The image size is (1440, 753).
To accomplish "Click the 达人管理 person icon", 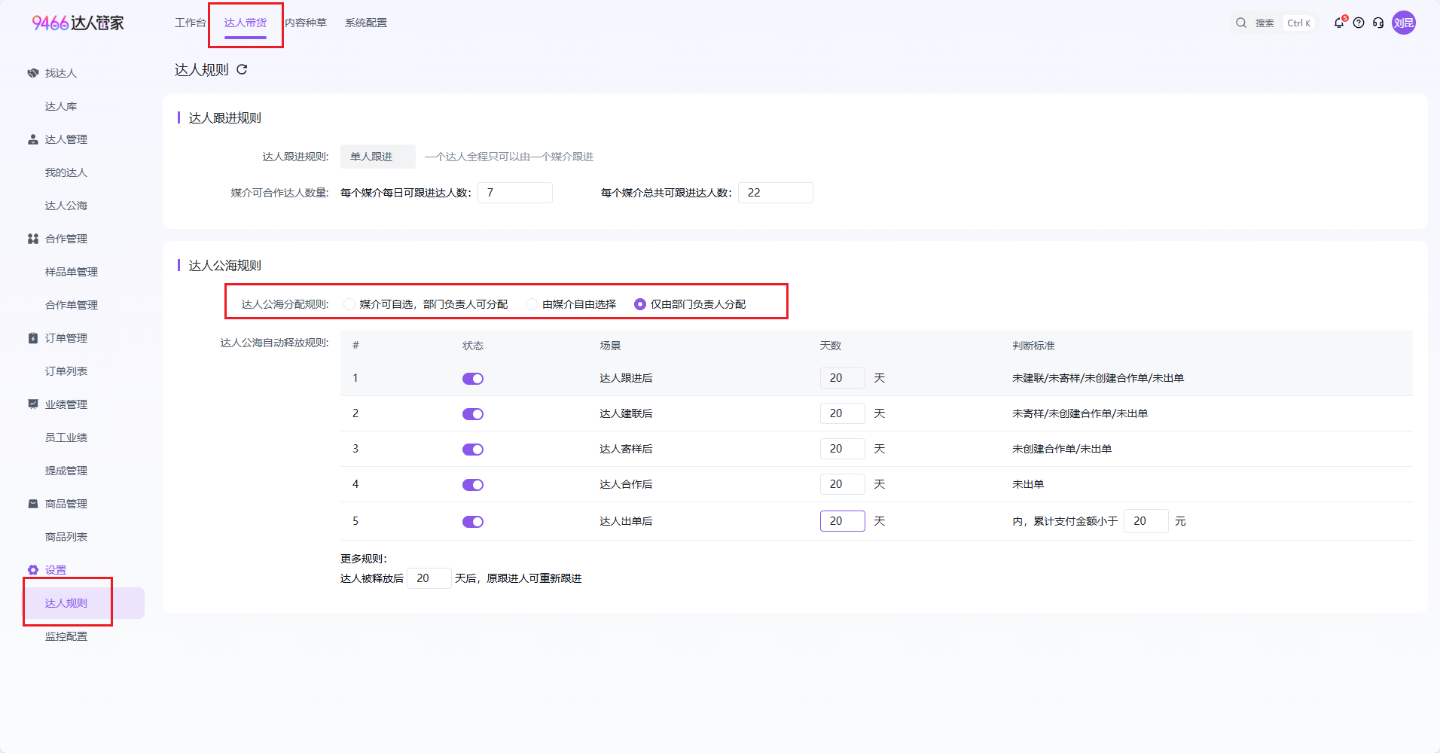I will [33, 139].
